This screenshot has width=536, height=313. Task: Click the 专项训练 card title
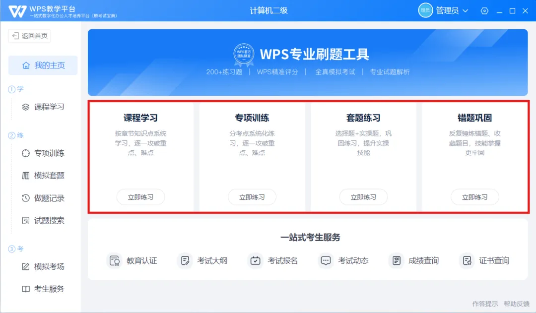click(252, 118)
